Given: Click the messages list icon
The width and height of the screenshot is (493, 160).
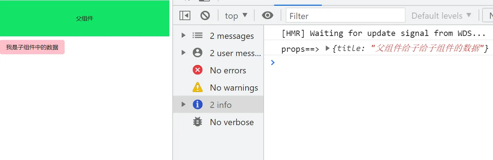Looking at the screenshot, I should pos(198,36).
